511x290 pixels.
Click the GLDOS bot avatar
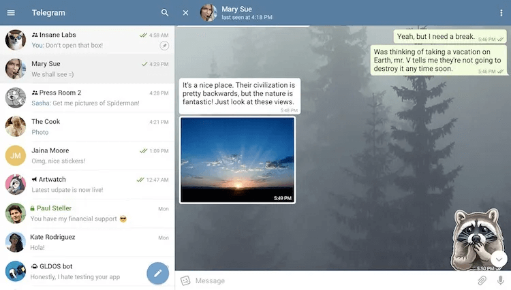coord(15,271)
